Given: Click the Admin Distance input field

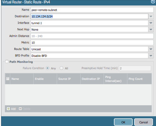Looking at the screenshot, I should (92, 36).
